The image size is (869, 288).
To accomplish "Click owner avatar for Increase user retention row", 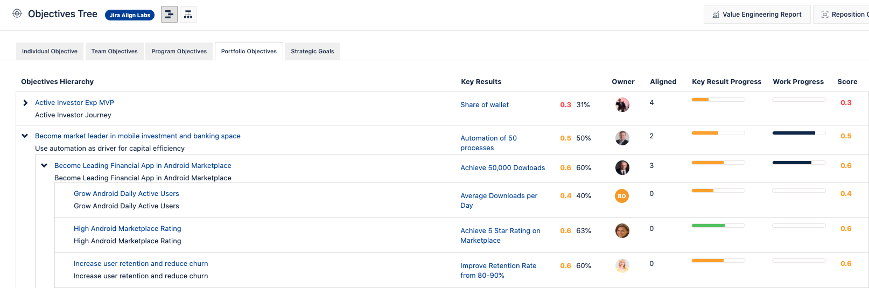I will pos(622,265).
